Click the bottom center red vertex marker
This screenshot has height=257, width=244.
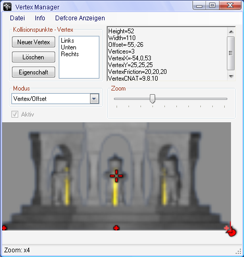click(x=116, y=228)
